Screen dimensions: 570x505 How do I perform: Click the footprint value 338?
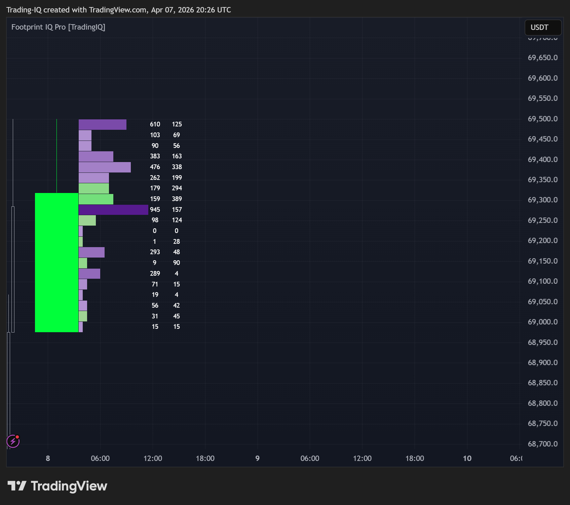point(177,167)
